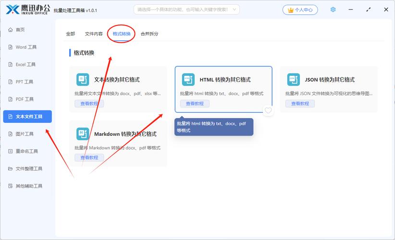This screenshot has height=240, width=395.
Task: Open 查看教程 under JSON conversion
Action: (x=300, y=104)
